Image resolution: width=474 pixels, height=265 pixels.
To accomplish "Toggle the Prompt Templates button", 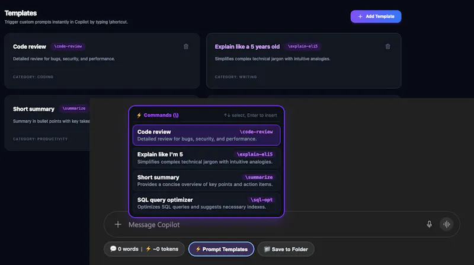I will click(x=221, y=249).
